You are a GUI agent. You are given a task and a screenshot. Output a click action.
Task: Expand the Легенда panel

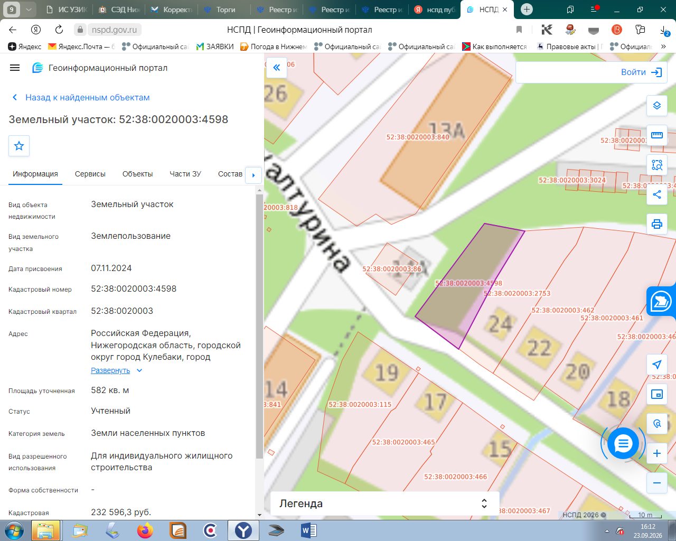(384, 503)
